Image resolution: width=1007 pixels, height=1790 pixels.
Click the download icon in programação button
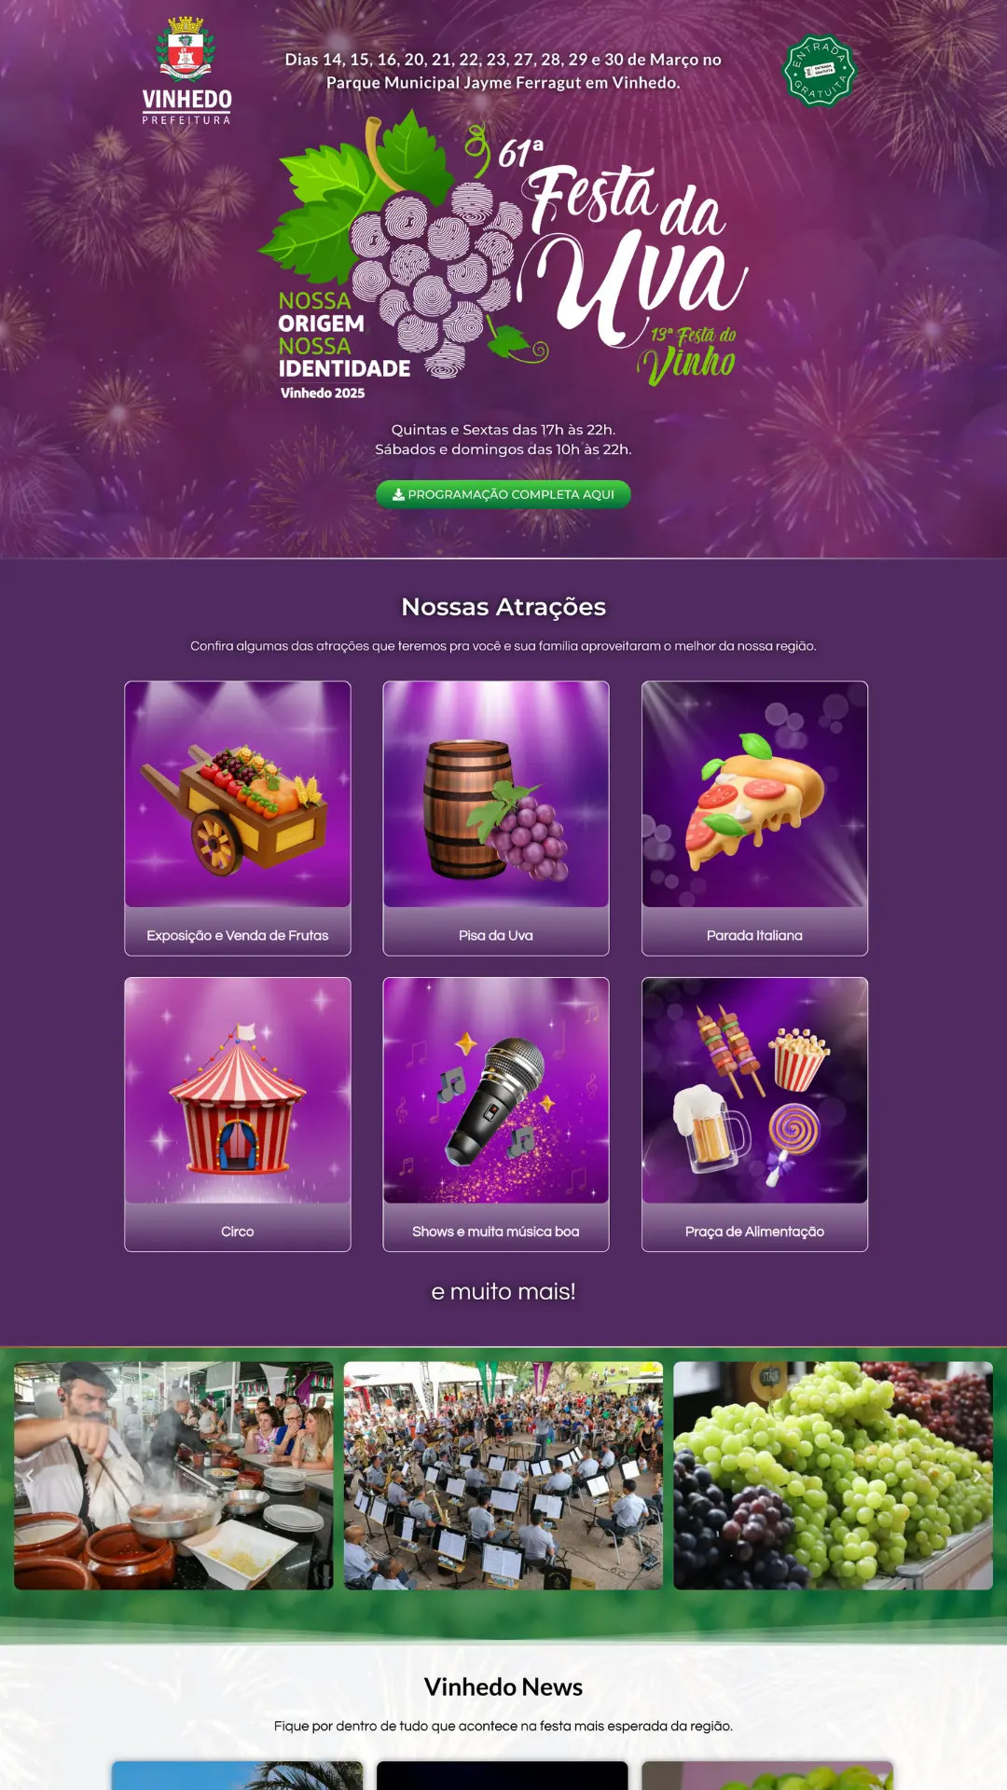[x=398, y=494]
